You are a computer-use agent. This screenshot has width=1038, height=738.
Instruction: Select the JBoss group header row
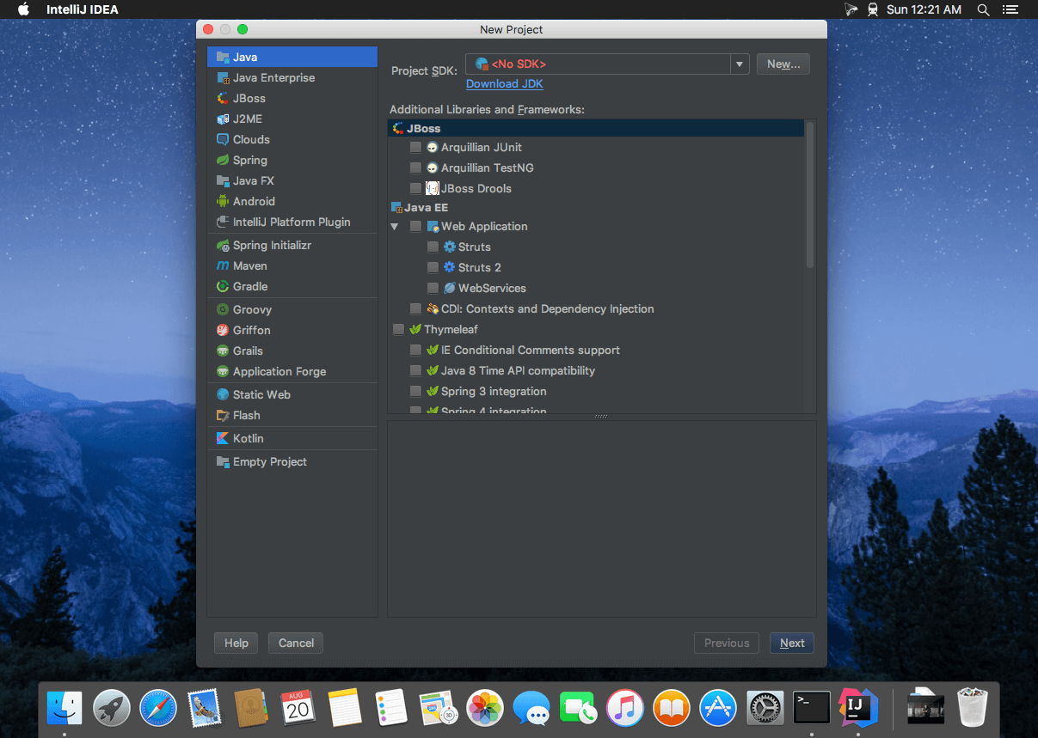595,128
